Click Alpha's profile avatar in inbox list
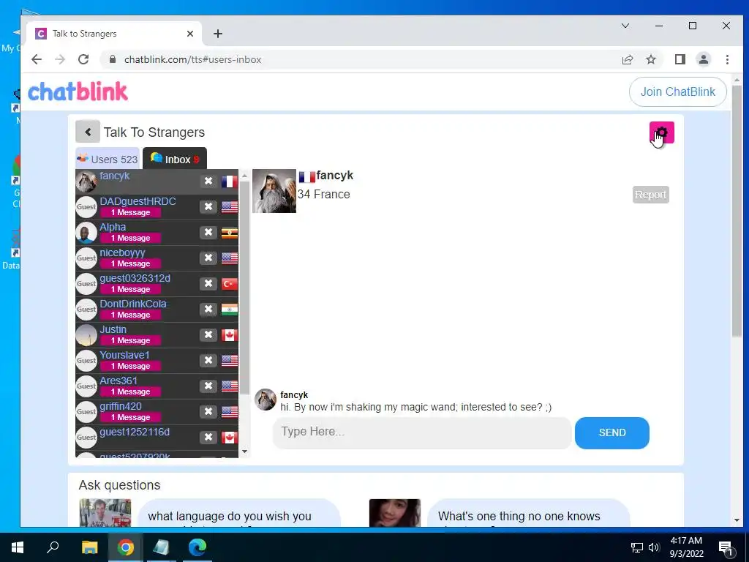The height and width of the screenshot is (562, 749). pos(86,233)
